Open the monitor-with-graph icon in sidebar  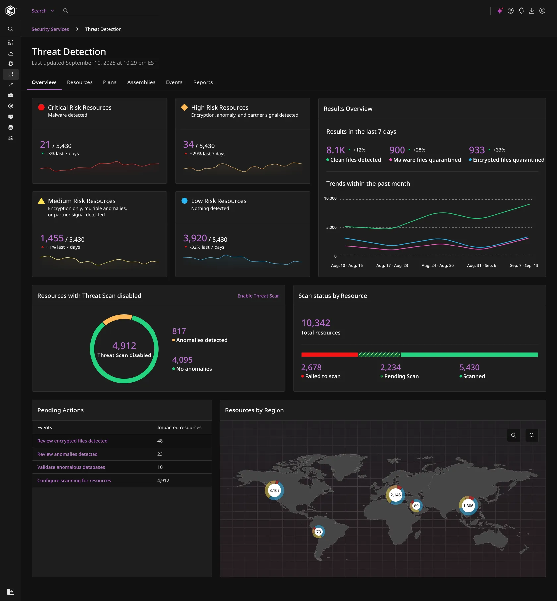coord(11,117)
